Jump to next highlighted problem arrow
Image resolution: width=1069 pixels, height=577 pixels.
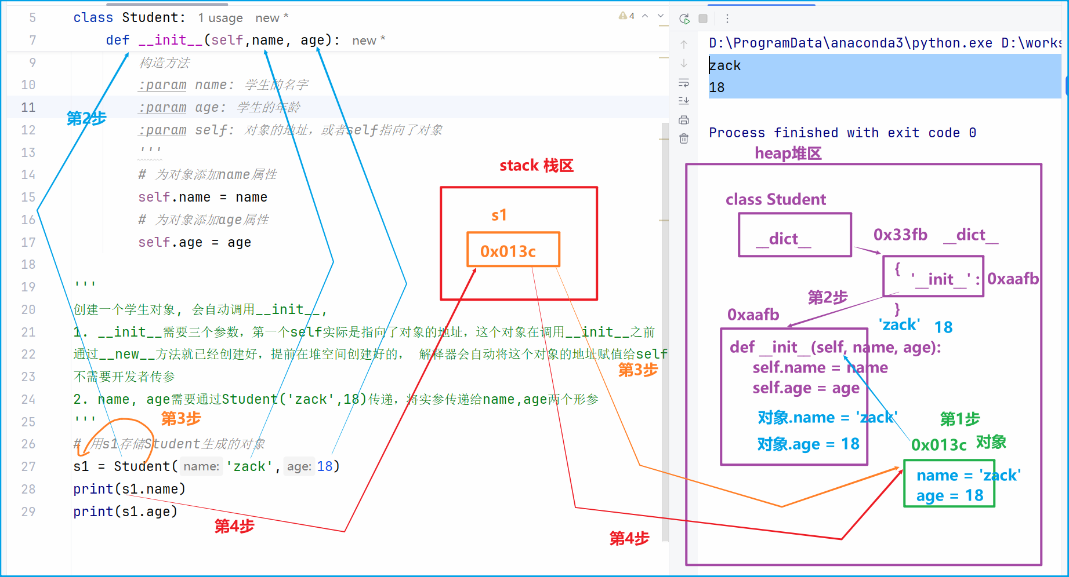point(661,16)
